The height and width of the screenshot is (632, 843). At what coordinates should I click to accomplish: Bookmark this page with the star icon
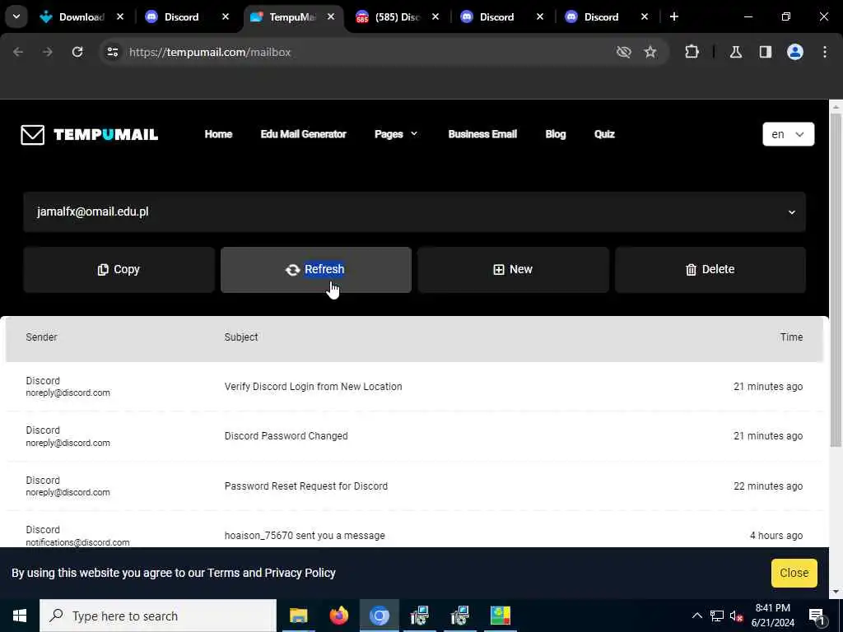650,52
